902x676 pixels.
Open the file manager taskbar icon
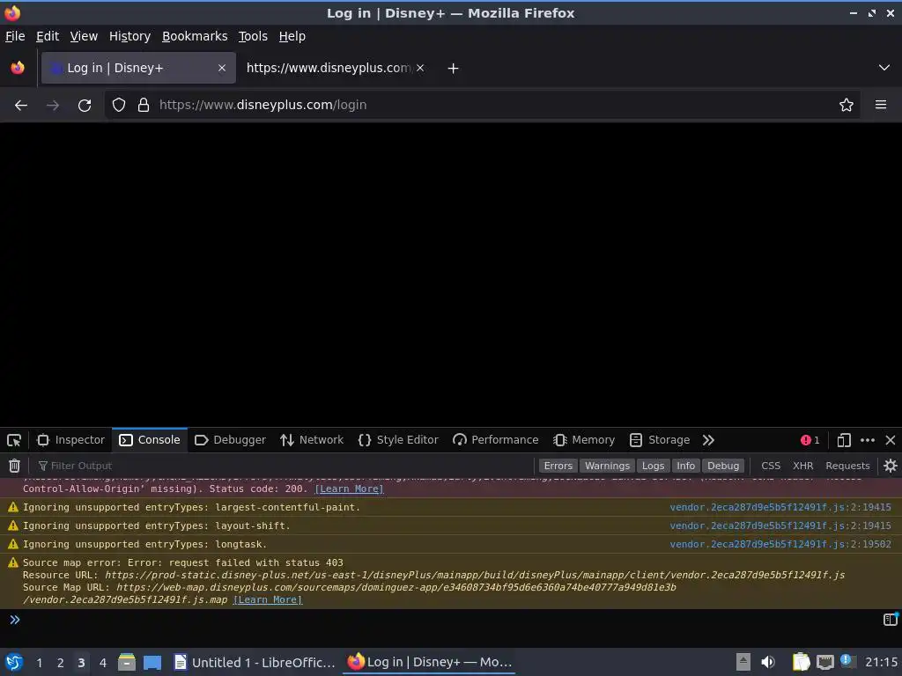[127, 662]
